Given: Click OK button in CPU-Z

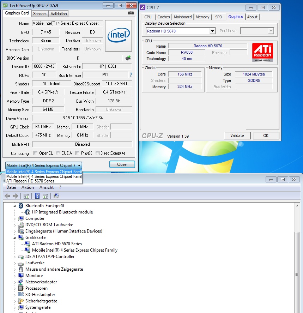Looking at the screenshot, I should coord(266,136).
